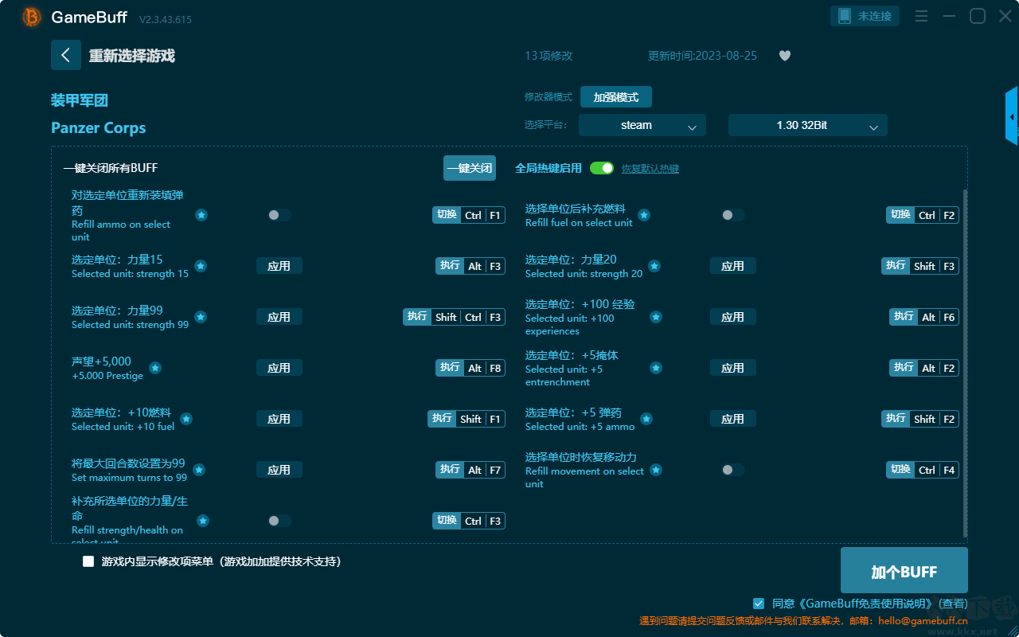
Task: Click the GameBuff logo icon
Action: (32, 17)
